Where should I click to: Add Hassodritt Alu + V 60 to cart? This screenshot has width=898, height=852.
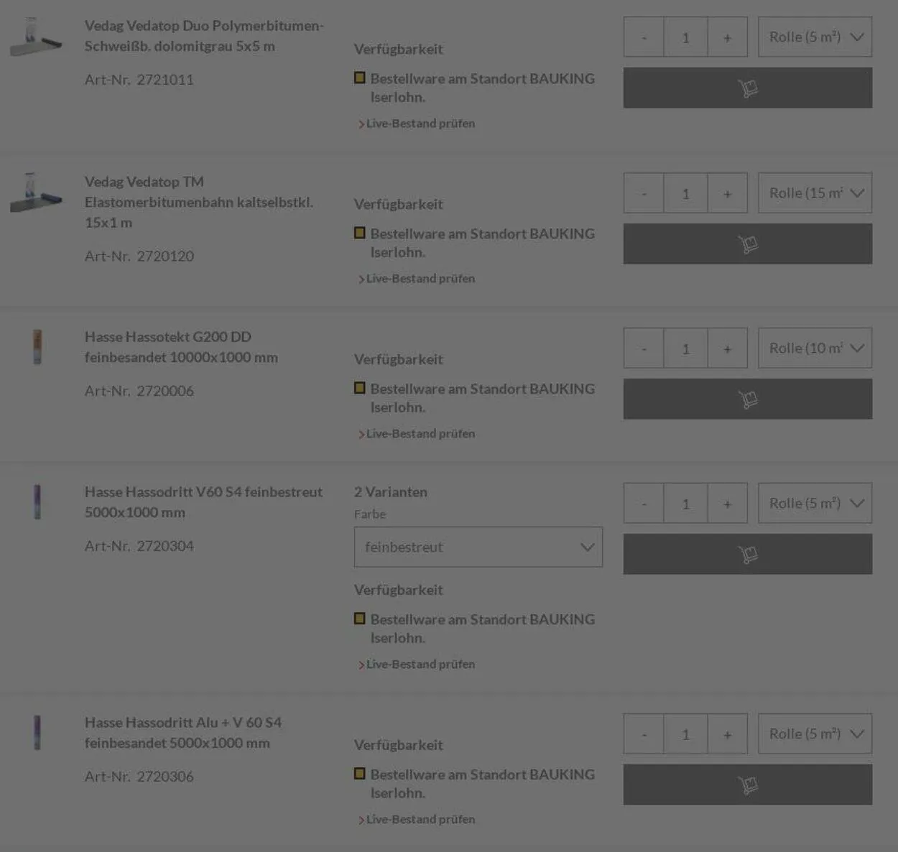(747, 784)
